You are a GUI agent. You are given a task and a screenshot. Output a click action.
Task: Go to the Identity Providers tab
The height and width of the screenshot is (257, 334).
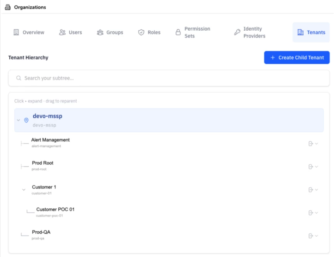tap(250, 32)
